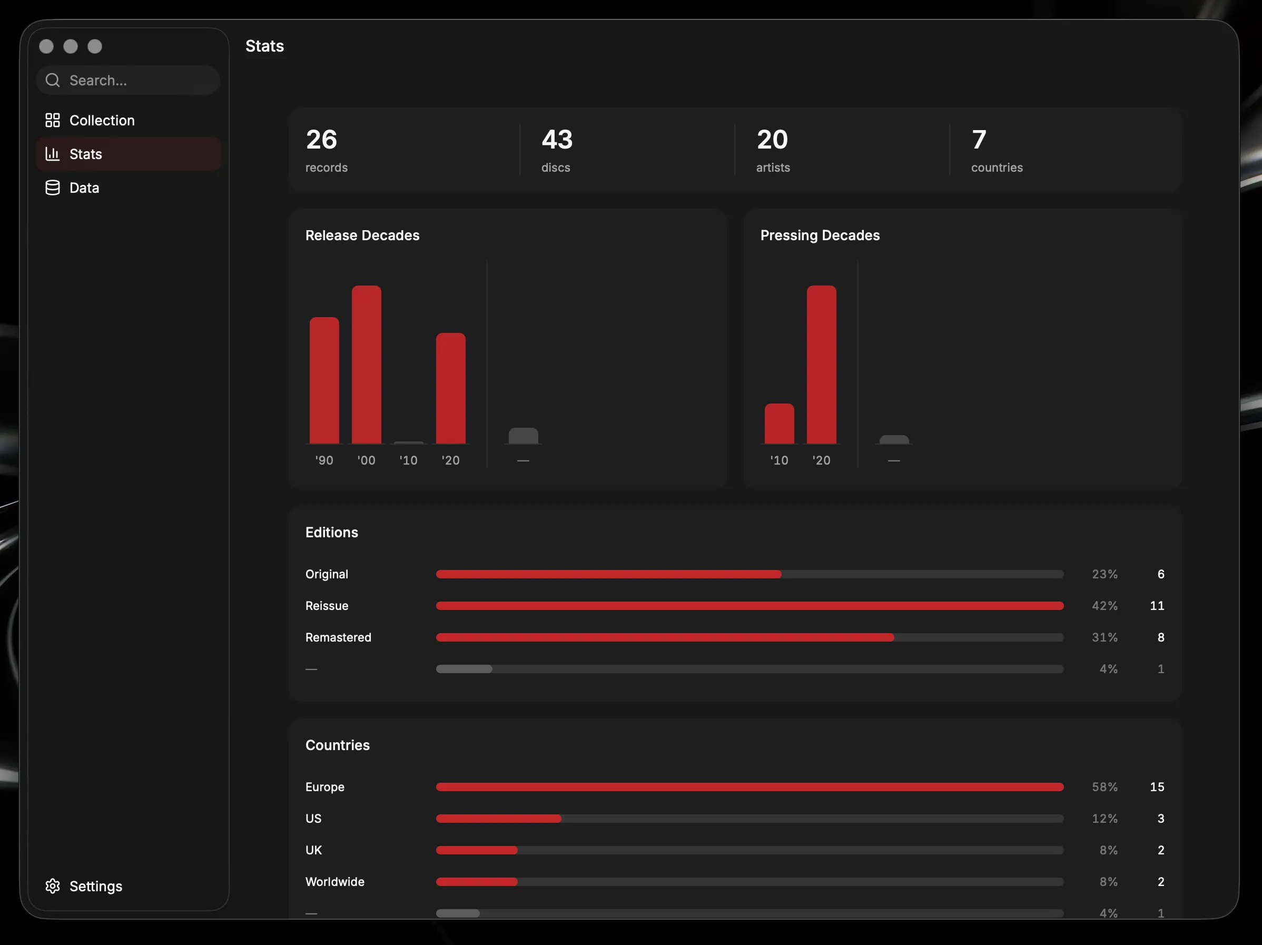Click the Remastered edition progress bar

pyautogui.click(x=750, y=637)
